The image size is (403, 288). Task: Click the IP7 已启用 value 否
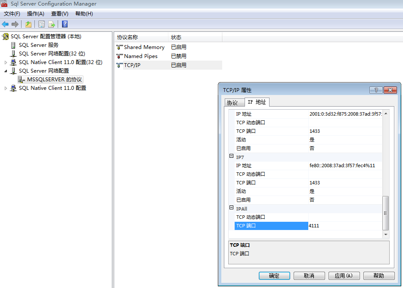tap(345, 200)
